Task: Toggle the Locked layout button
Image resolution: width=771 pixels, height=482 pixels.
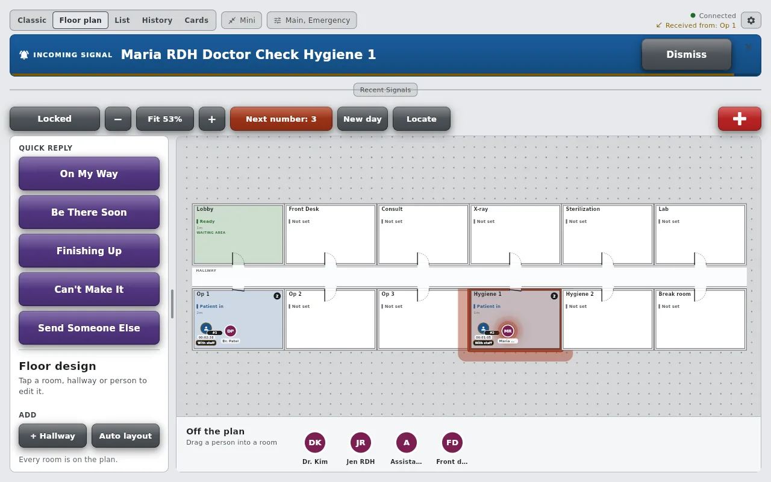Action: 55,119
